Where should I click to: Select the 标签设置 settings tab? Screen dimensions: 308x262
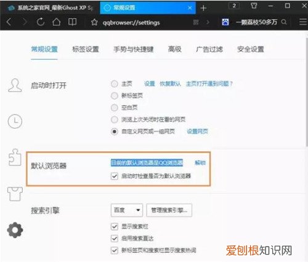point(86,49)
